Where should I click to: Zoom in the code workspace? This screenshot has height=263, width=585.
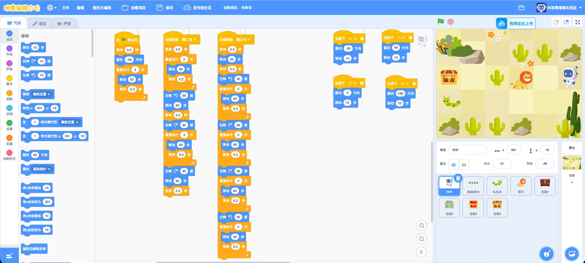(x=421, y=226)
